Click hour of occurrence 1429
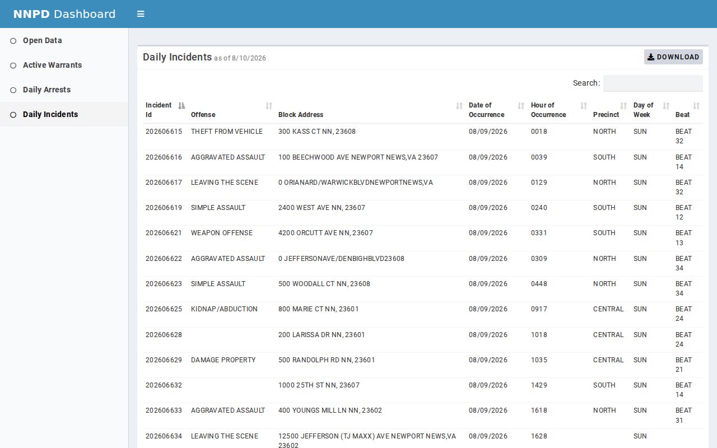 click(539, 385)
